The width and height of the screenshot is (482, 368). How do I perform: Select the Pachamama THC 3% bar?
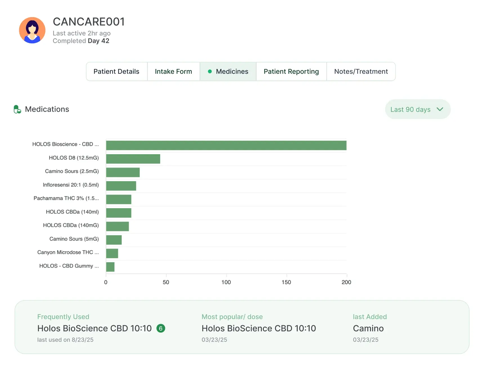(119, 199)
